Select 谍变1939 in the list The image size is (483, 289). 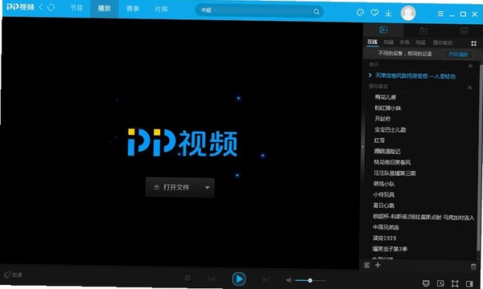[x=384, y=238]
